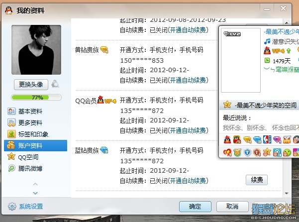Click the LV2 level badge in popup

coord(232,34)
